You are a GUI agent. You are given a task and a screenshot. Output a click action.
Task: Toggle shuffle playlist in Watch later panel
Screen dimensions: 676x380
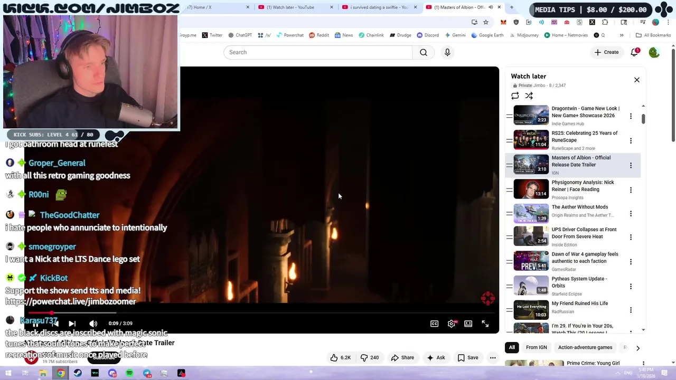(x=529, y=96)
